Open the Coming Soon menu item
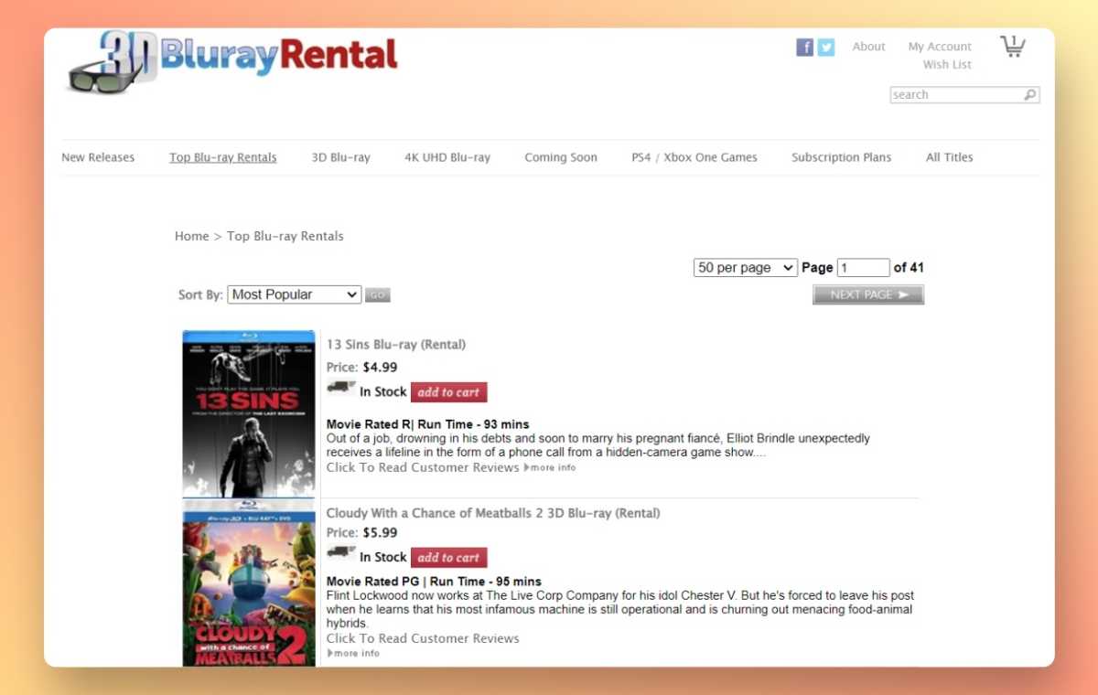The height and width of the screenshot is (695, 1098). 560,156
